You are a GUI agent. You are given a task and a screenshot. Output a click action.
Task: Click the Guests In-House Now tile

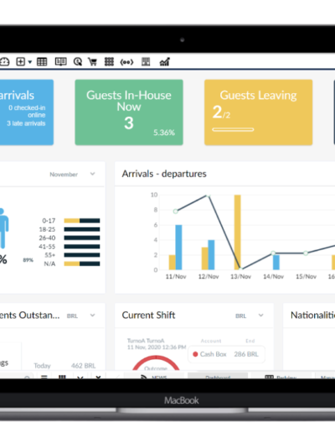coord(129,112)
